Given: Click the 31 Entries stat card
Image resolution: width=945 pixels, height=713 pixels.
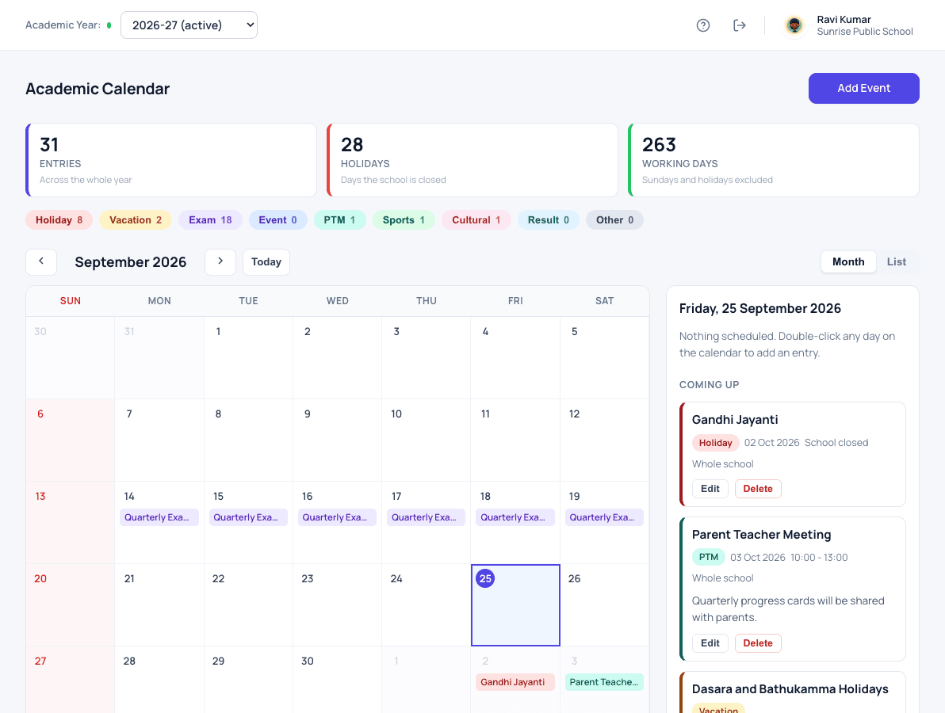Looking at the screenshot, I should pyautogui.click(x=171, y=160).
